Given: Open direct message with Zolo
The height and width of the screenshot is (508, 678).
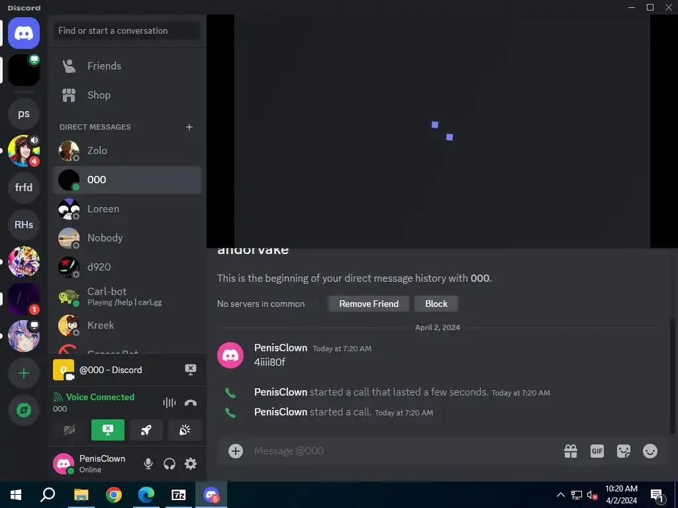Looking at the screenshot, I should point(127,151).
